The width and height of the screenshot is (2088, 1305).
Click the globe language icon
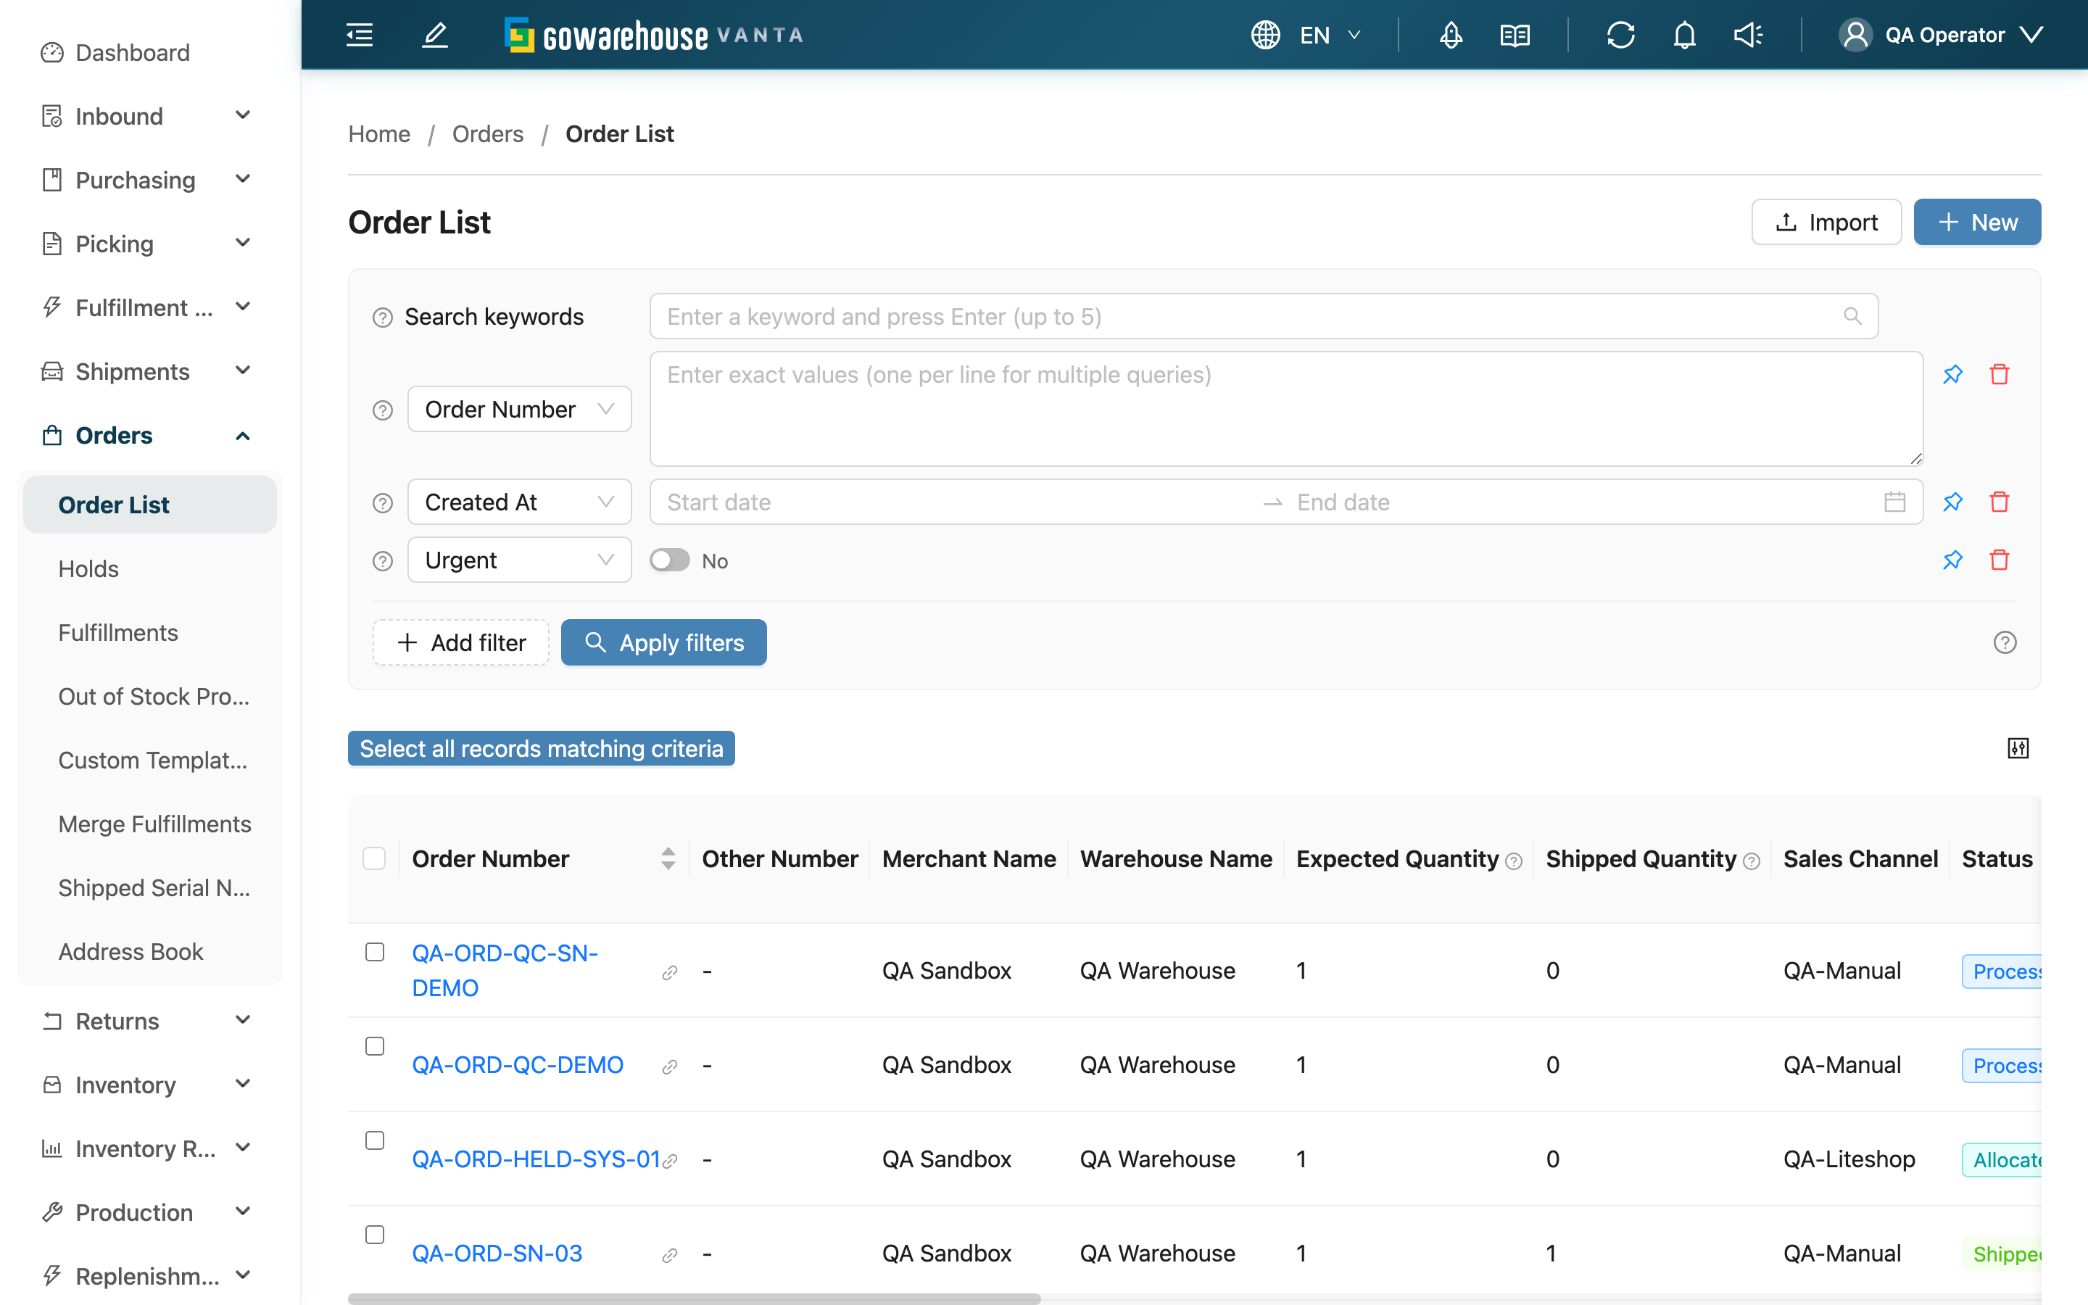point(1265,36)
